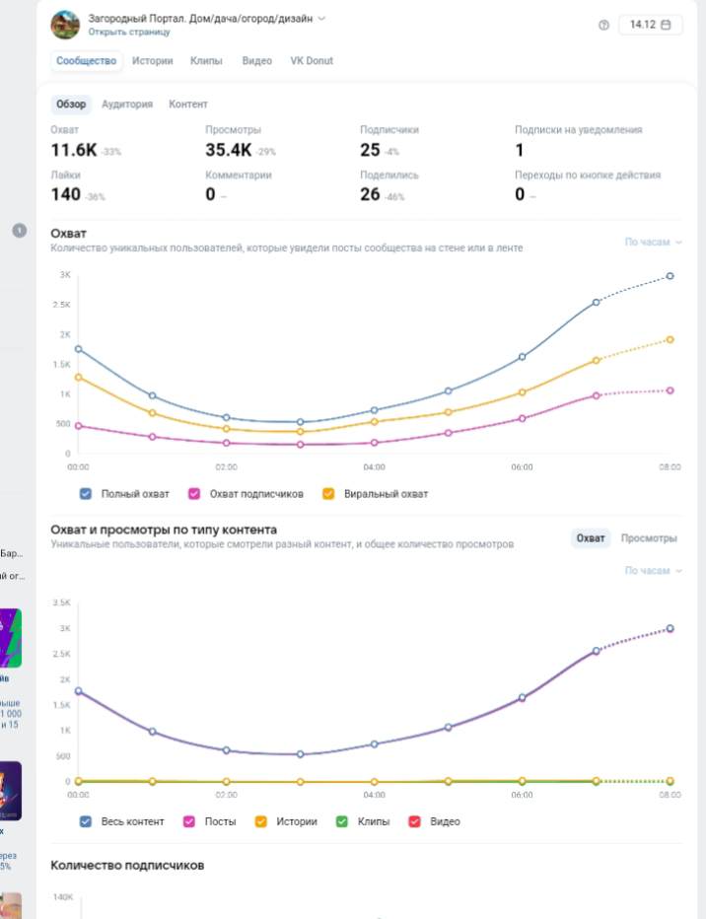Open the help question mark icon
This screenshot has height=919, width=706.
(x=603, y=25)
